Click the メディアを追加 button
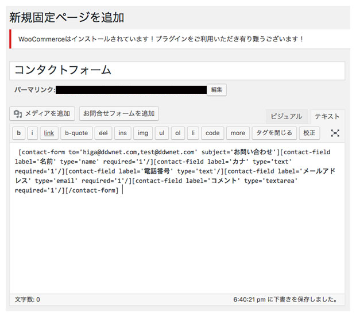Screen dimensions: 356x317 pyautogui.click(x=42, y=113)
